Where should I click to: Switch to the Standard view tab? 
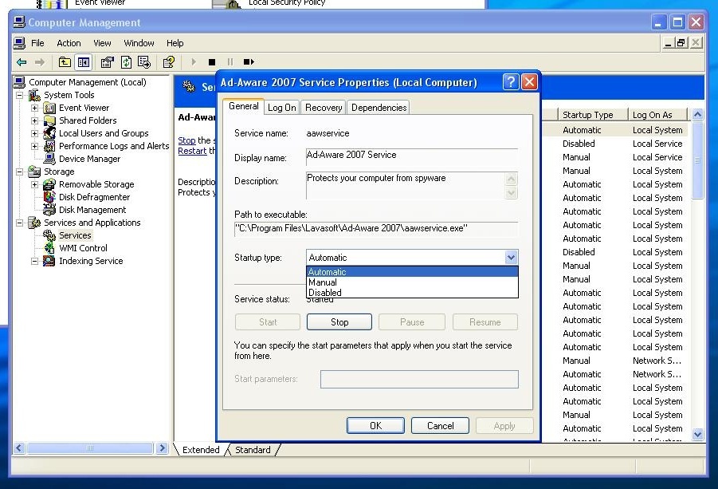coord(253,450)
